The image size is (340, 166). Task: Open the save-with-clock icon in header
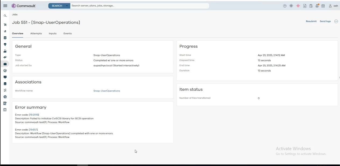[x=311, y=6]
